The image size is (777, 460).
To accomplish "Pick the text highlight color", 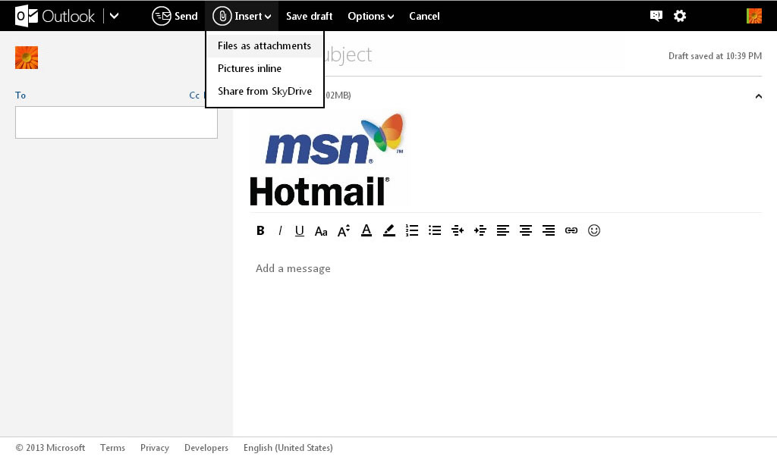I will [x=389, y=230].
